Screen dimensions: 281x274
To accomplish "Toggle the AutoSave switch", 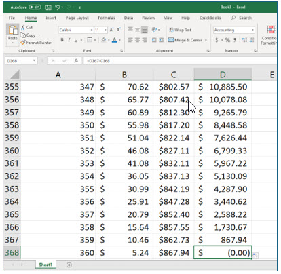I will [x=35, y=7].
